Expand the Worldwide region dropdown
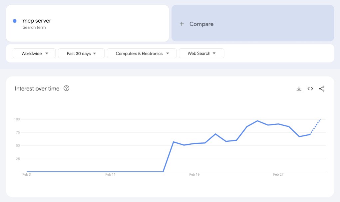 point(34,53)
